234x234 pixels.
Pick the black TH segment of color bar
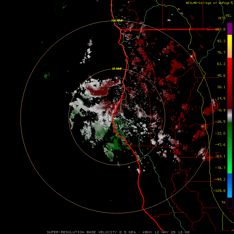[x=230, y=203]
